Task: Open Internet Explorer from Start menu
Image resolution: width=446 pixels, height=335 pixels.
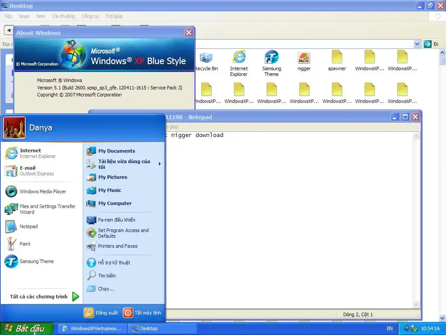Action: coord(30,153)
